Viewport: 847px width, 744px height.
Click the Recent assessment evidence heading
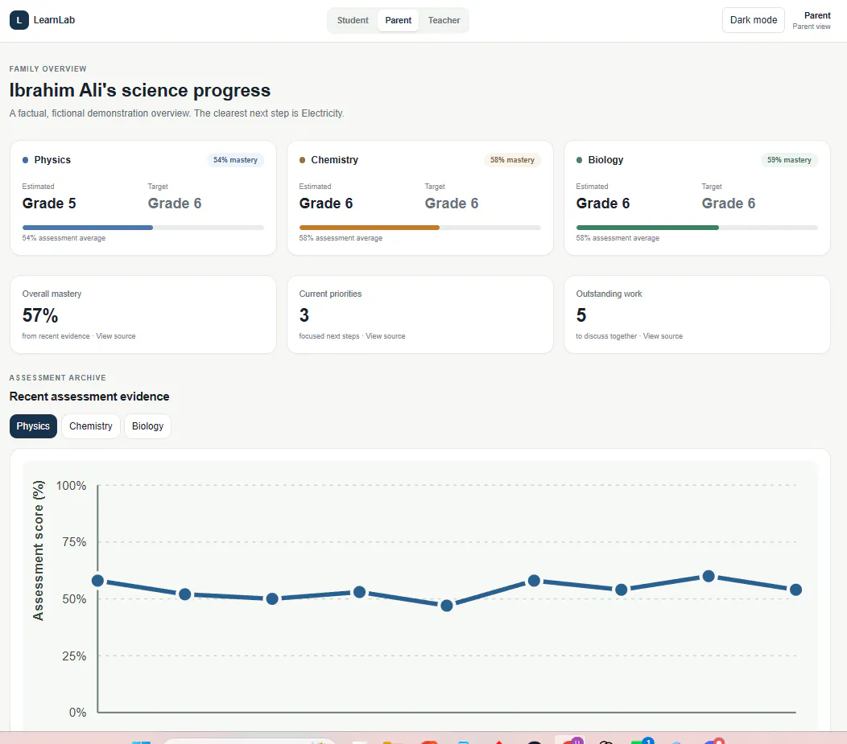click(x=89, y=397)
